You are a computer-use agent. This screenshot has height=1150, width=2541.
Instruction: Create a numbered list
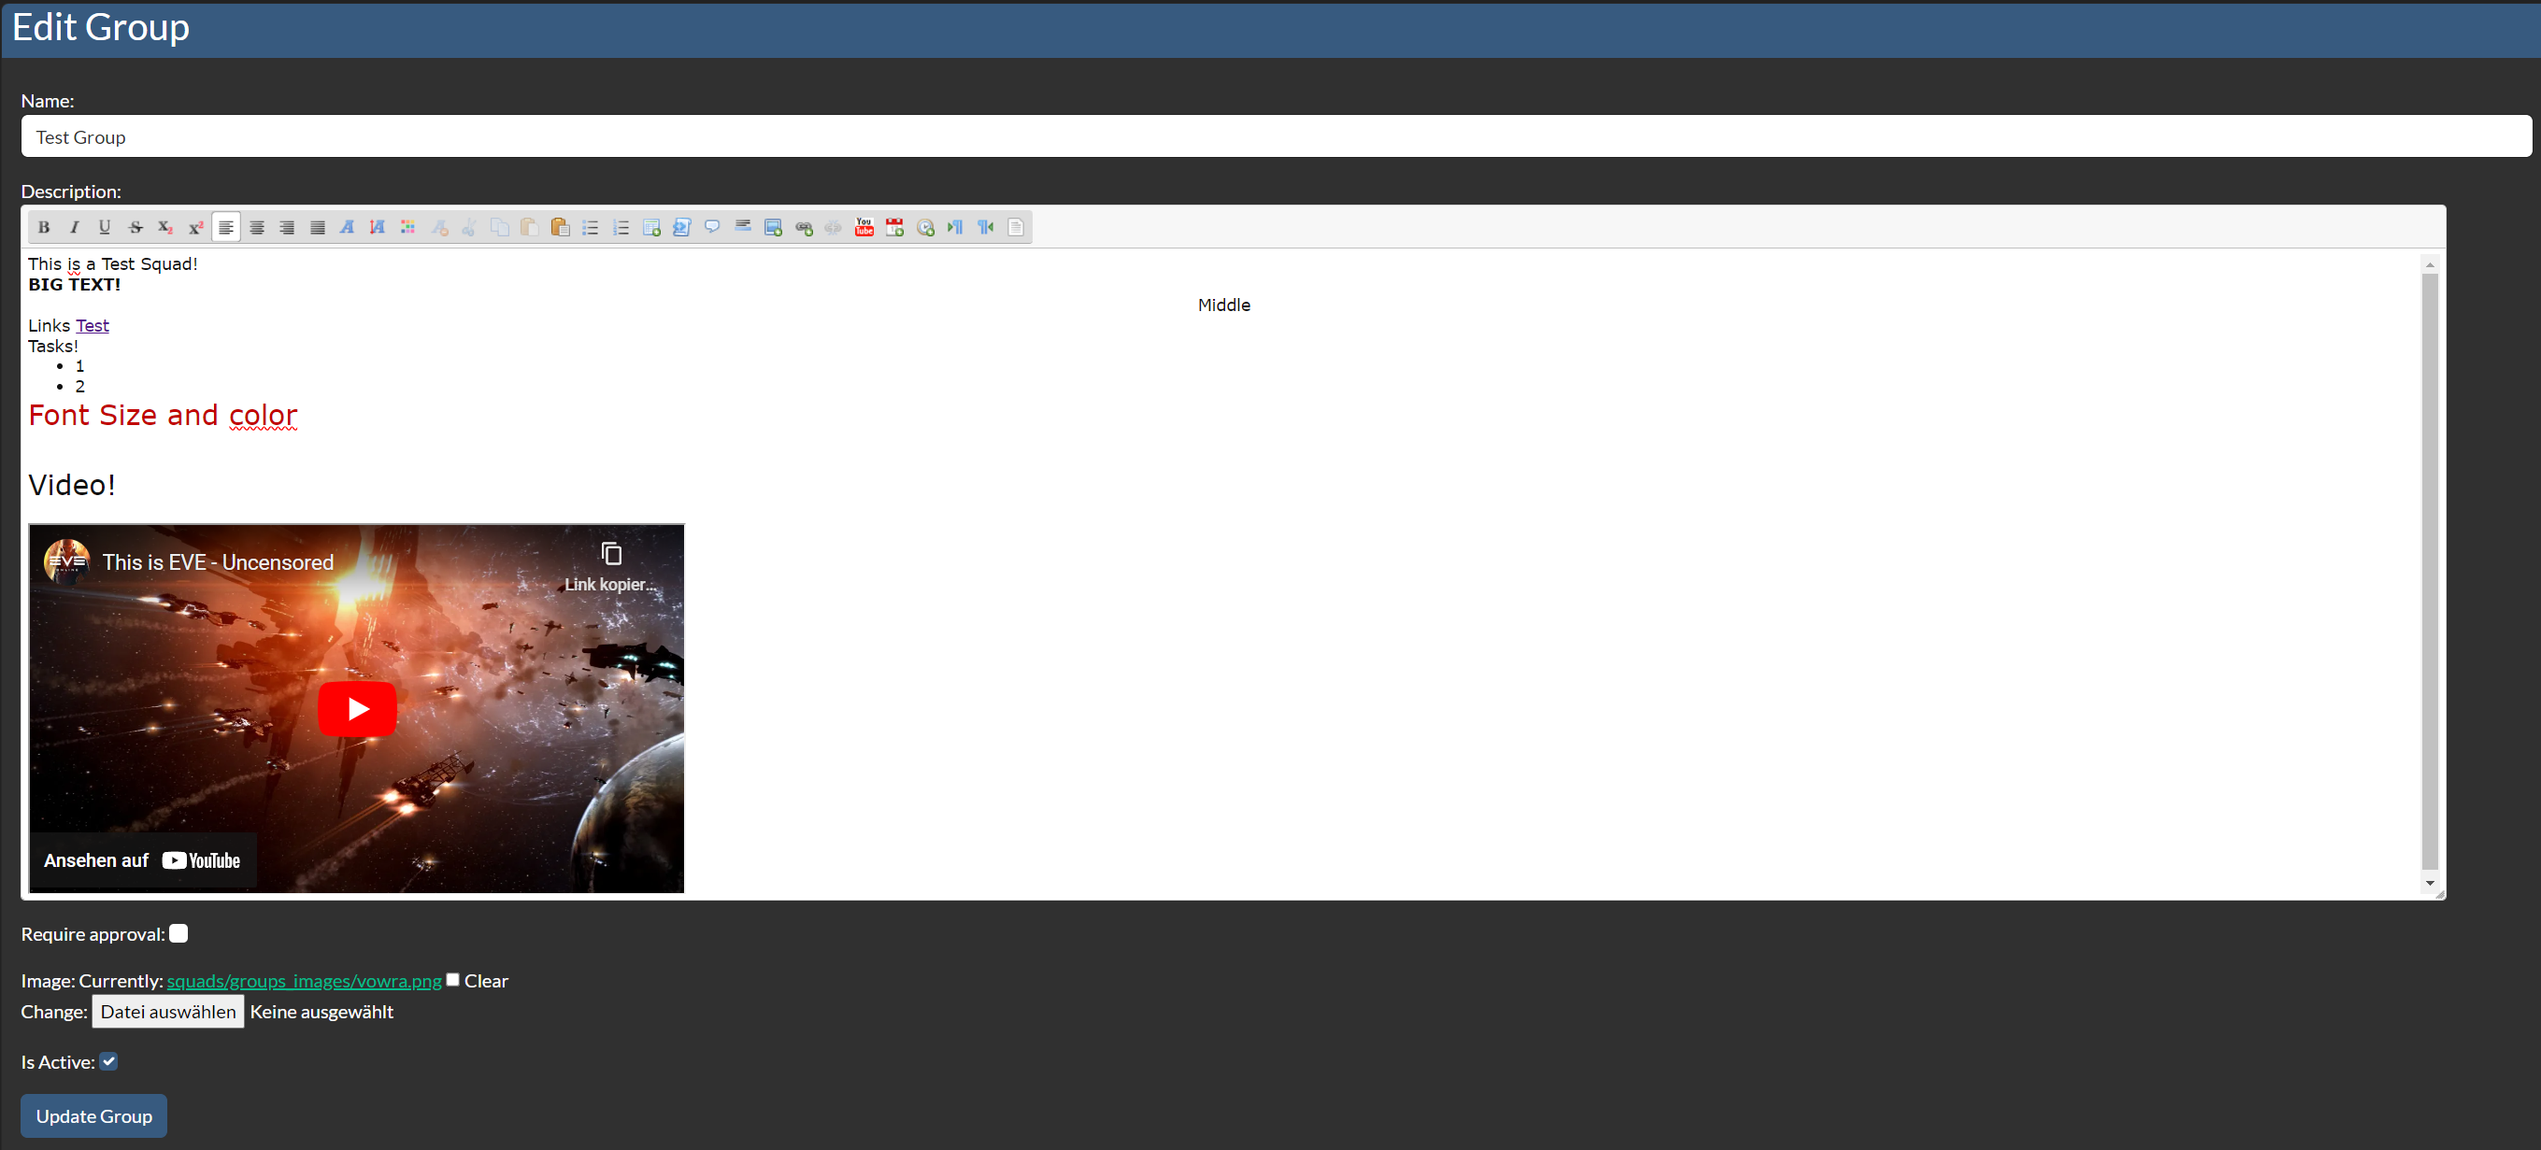click(x=621, y=227)
